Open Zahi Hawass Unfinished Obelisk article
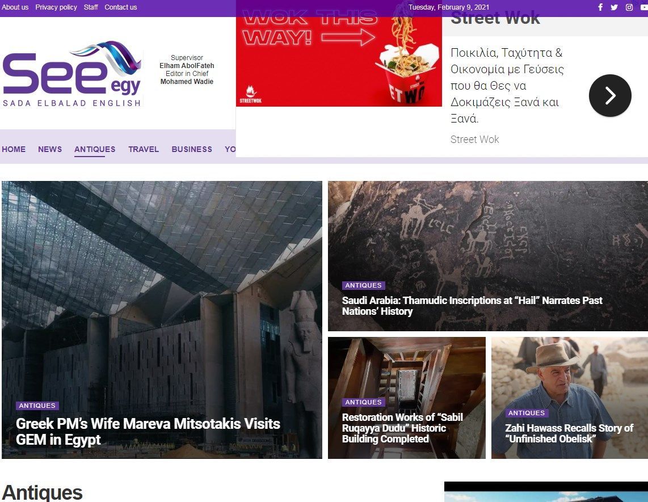 (569, 433)
